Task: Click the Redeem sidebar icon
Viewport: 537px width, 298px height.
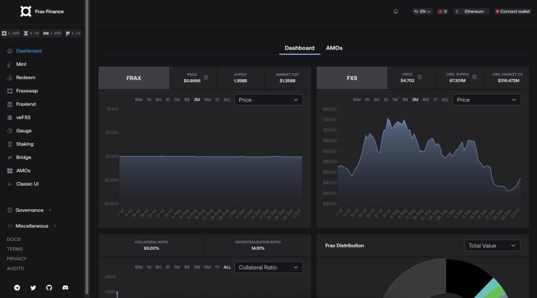Action: pos(10,78)
